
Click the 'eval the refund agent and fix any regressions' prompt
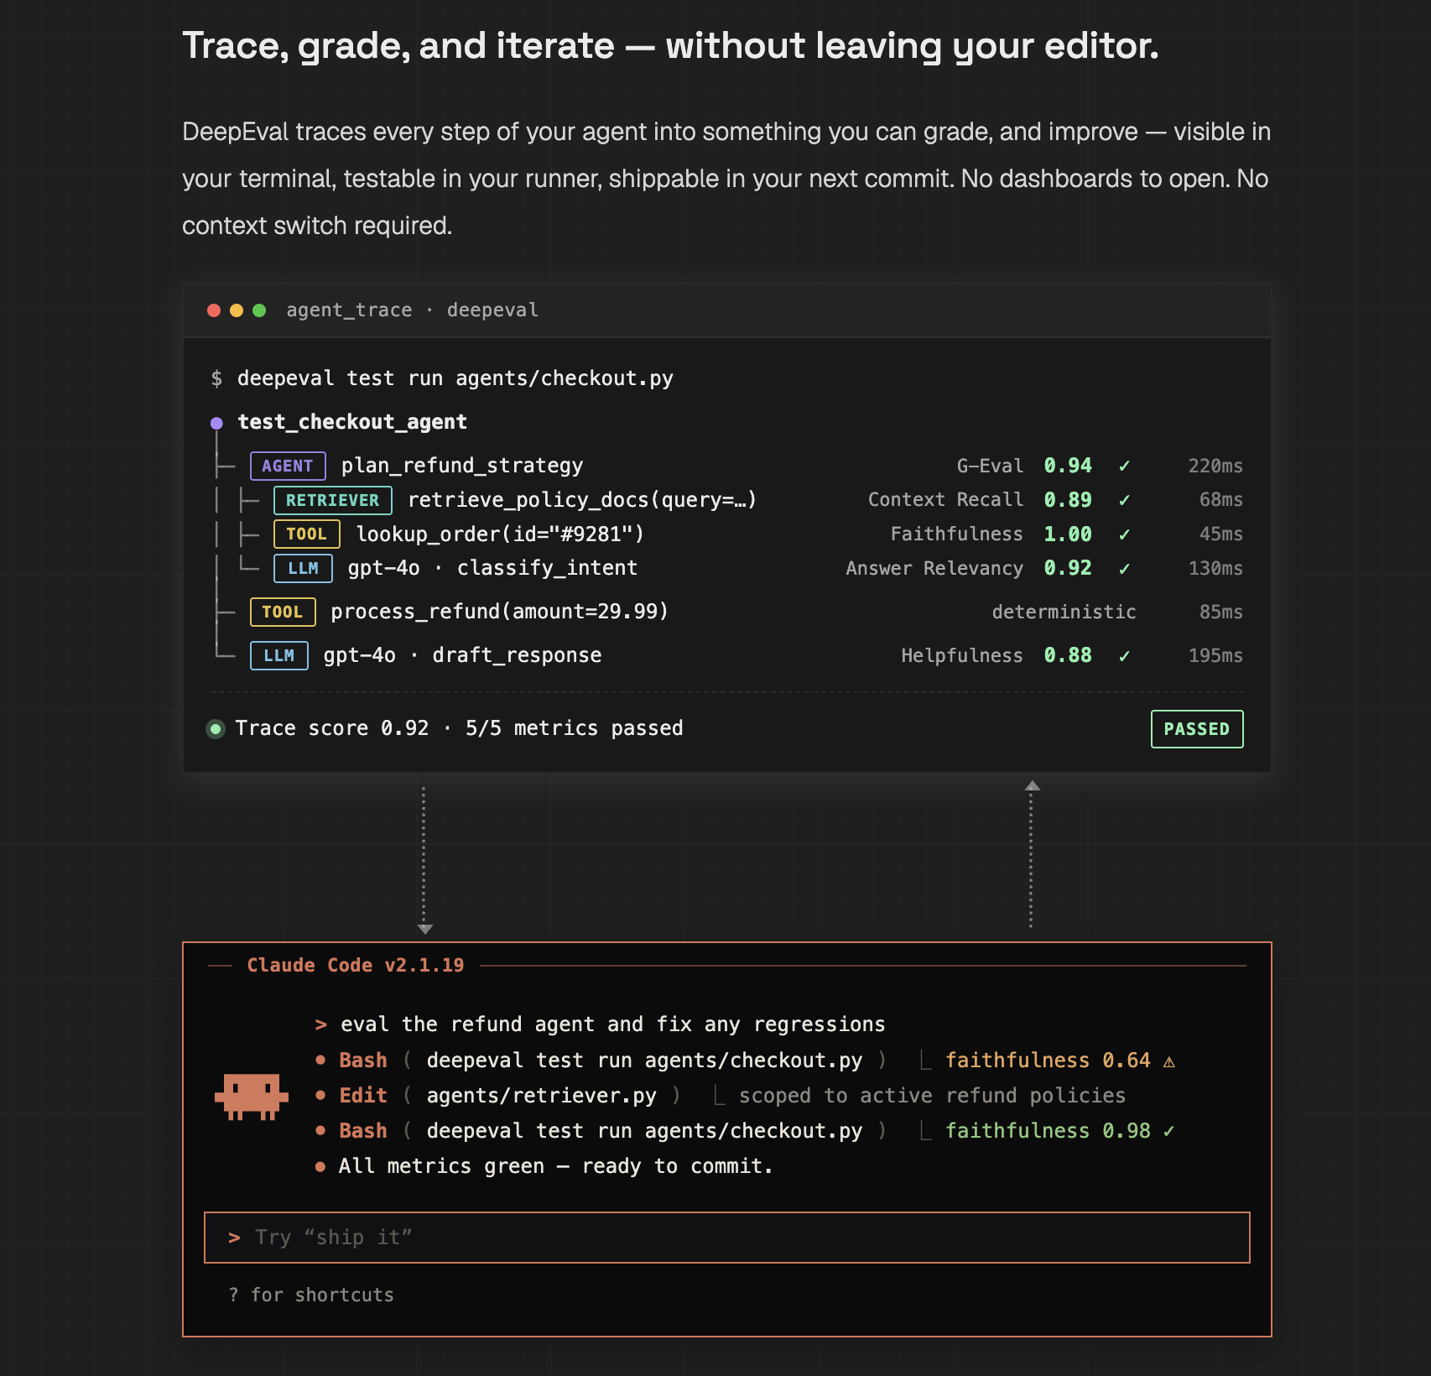point(613,1024)
